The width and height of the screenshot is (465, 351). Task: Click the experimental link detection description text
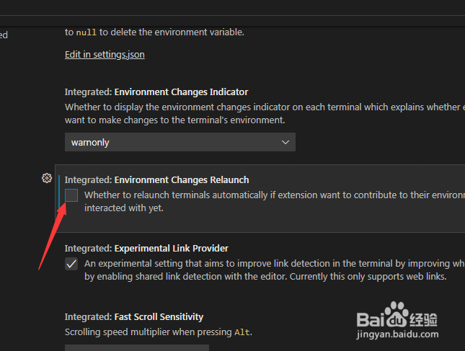click(x=275, y=270)
